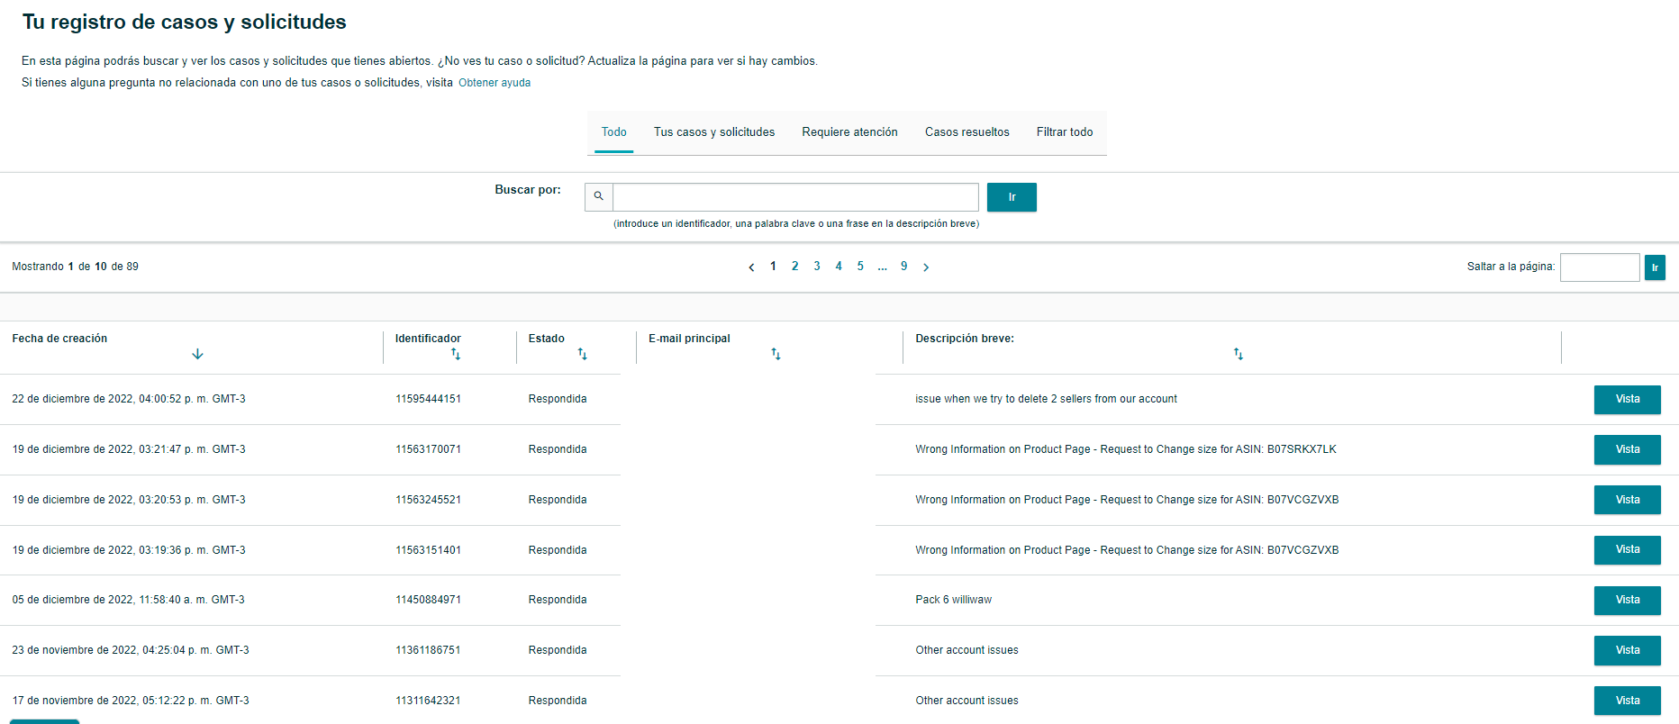Click description for ASIN B07SRKX7LK
Image resolution: width=1679 pixels, height=724 pixels.
(x=1126, y=449)
